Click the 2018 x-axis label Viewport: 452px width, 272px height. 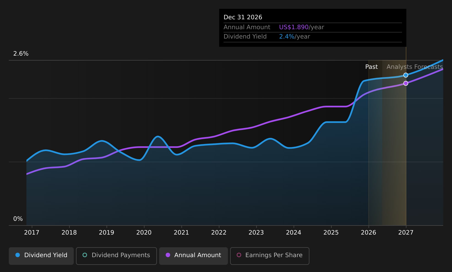pos(69,233)
